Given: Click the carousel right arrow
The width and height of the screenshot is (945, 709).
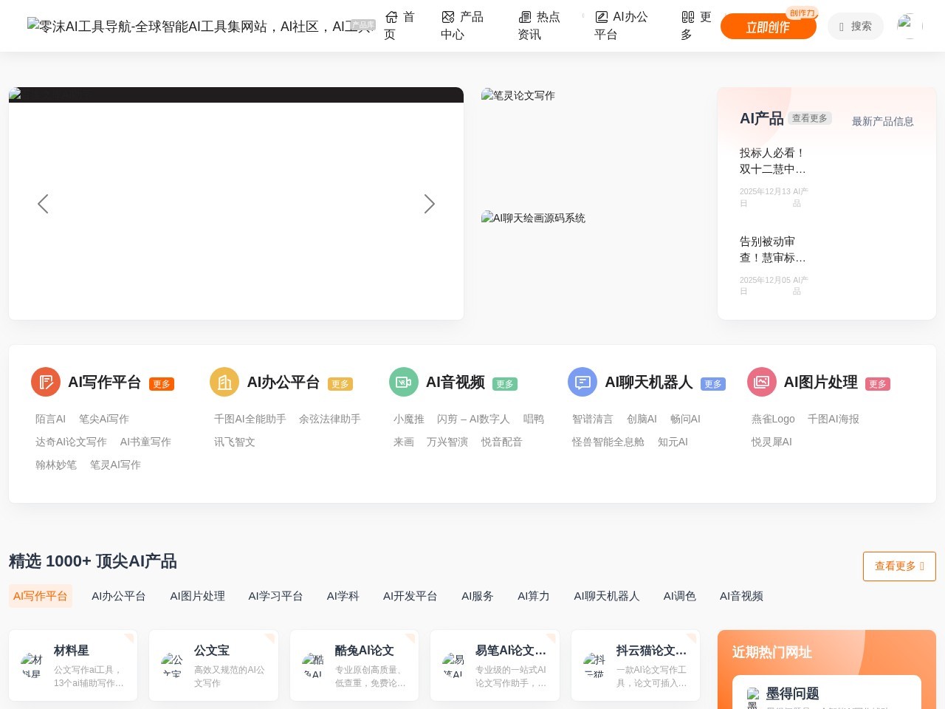Looking at the screenshot, I should (x=429, y=204).
